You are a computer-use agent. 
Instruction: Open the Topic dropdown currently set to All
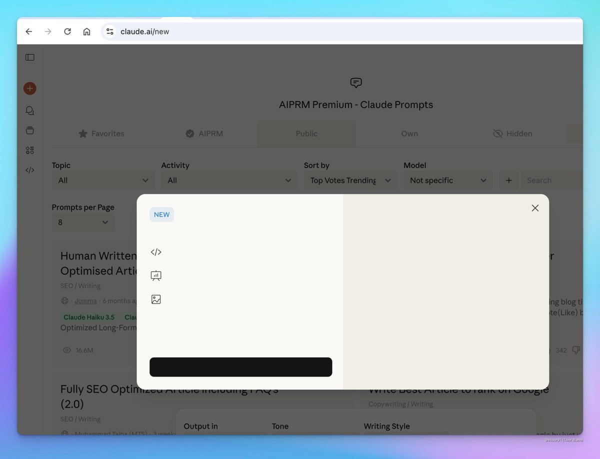pos(102,180)
